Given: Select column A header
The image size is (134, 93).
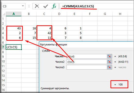Looking at the screenshot, I should click(x=14, y=14).
